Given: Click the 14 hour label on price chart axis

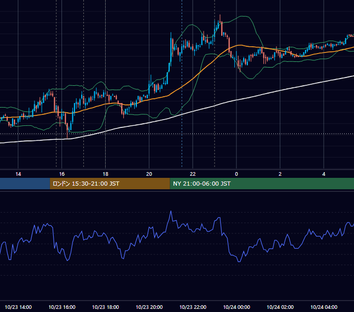Looking at the screenshot, I should click(x=18, y=174).
